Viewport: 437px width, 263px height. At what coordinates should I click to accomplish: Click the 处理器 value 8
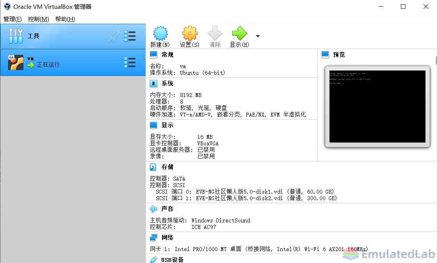[181, 102]
